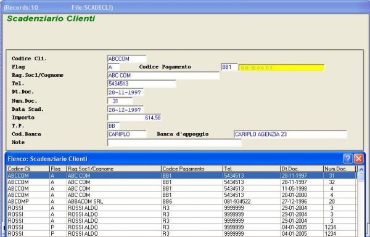Screen dimensions: 370x237
Task: Click the Flag column header
Action: 58,169
